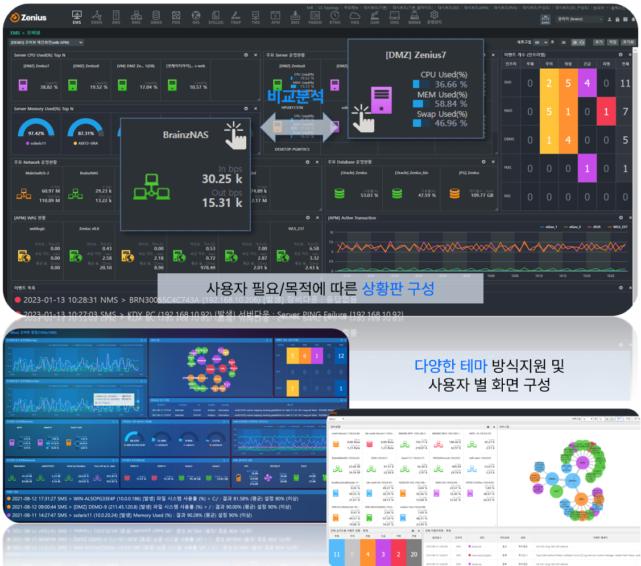Click the EMS breadcrumb link
The height and width of the screenshot is (566, 641).
[15, 32]
